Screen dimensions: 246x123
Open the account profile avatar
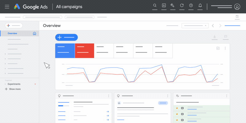pos(237,7)
